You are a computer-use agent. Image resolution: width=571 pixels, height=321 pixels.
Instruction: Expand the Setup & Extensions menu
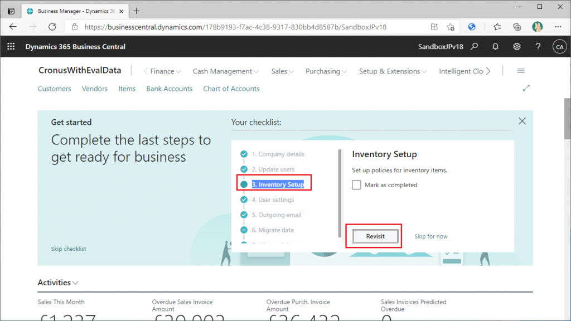(x=393, y=71)
